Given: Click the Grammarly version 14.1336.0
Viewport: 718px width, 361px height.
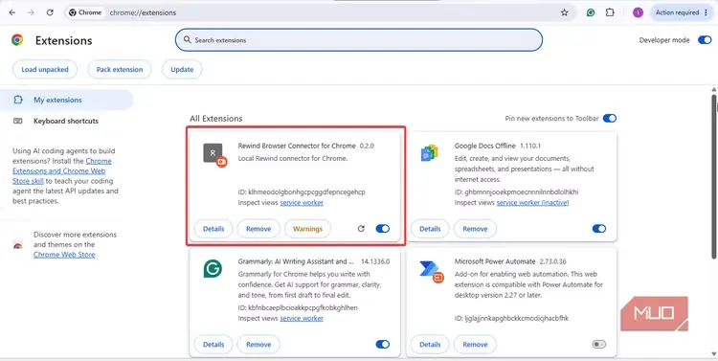Looking at the screenshot, I should (x=375, y=262).
